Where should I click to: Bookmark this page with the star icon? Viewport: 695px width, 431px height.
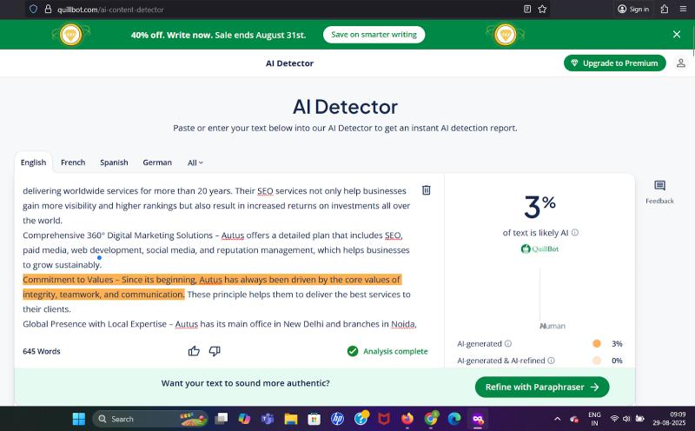pyautogui.click(x=542, y=9)
